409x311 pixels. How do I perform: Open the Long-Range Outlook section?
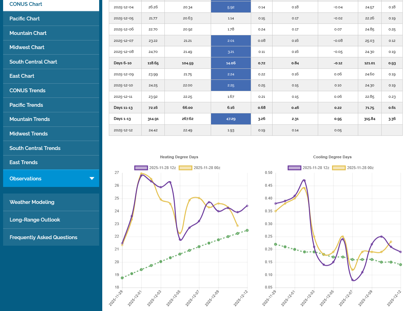[x=35, y=220]
